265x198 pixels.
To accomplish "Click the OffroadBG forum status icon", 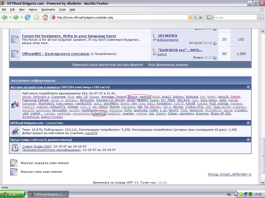I will point(15,54).
